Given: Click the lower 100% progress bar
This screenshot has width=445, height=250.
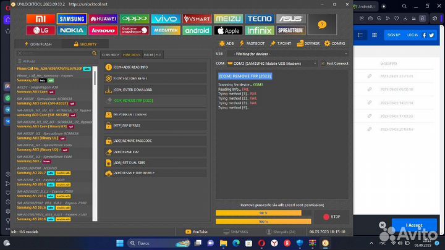Looking at the screenshot, I should (263, 222).
